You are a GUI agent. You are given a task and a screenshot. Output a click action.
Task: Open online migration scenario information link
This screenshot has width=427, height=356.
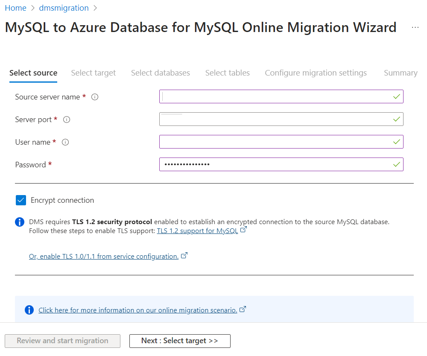(x=138, y=310)
